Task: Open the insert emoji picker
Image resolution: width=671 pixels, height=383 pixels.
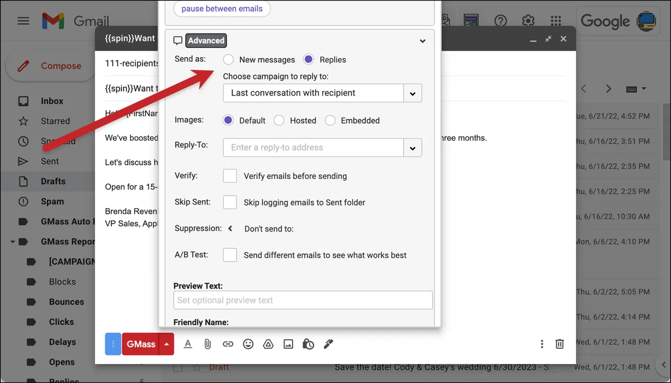Action: (x=248, y=344)
